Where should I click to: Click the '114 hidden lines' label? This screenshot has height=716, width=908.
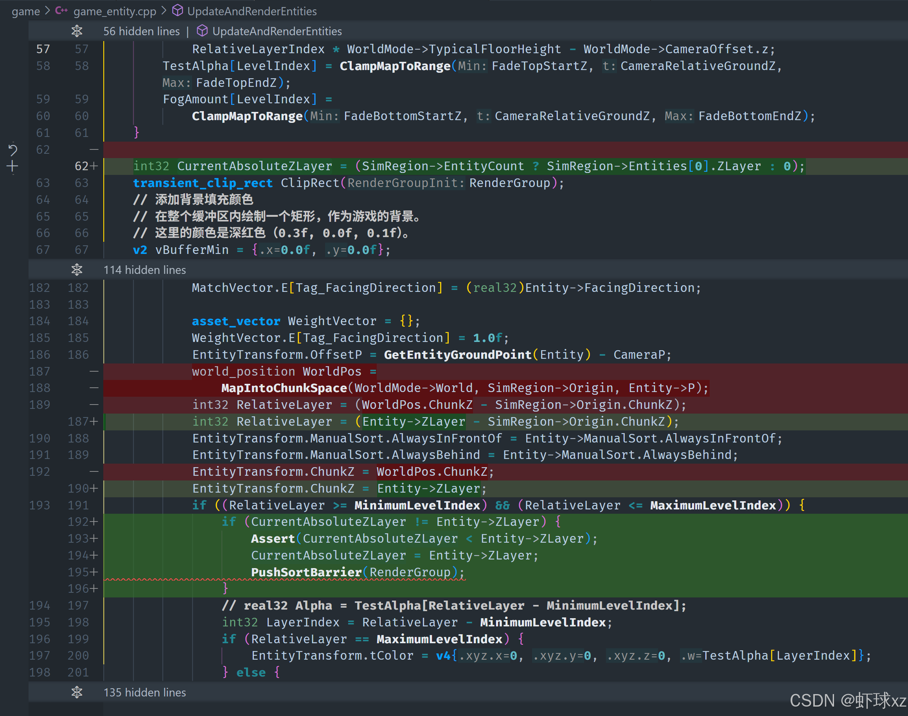145,270
